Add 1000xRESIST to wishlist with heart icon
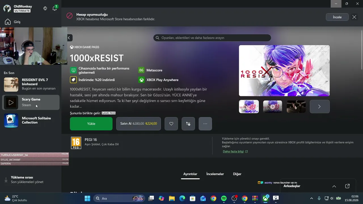This screenshot has height=204, width=363. pos(171,124)
